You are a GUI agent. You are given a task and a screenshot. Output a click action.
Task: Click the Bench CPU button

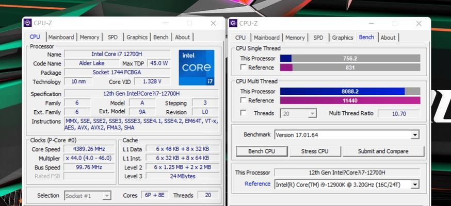click(262, 151)
